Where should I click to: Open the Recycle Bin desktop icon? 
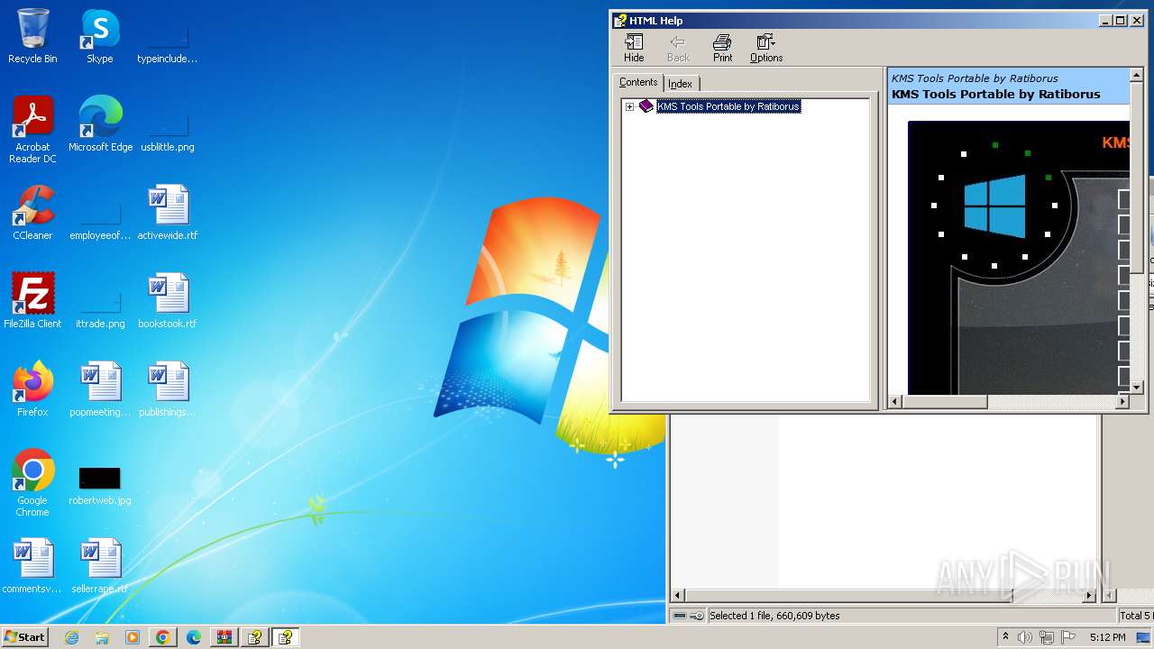pos(32,36)
